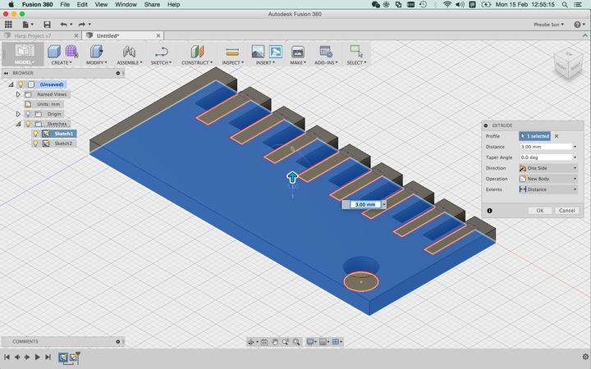Jump to timeline end
591x369 pixels.
(48, 357)
